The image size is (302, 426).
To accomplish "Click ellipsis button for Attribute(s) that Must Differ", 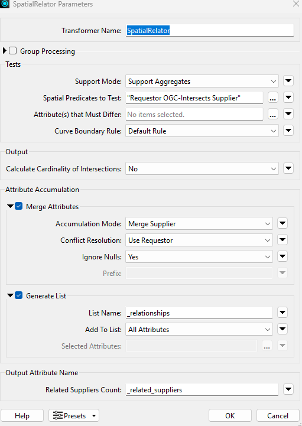I will [x=272, y=115].
